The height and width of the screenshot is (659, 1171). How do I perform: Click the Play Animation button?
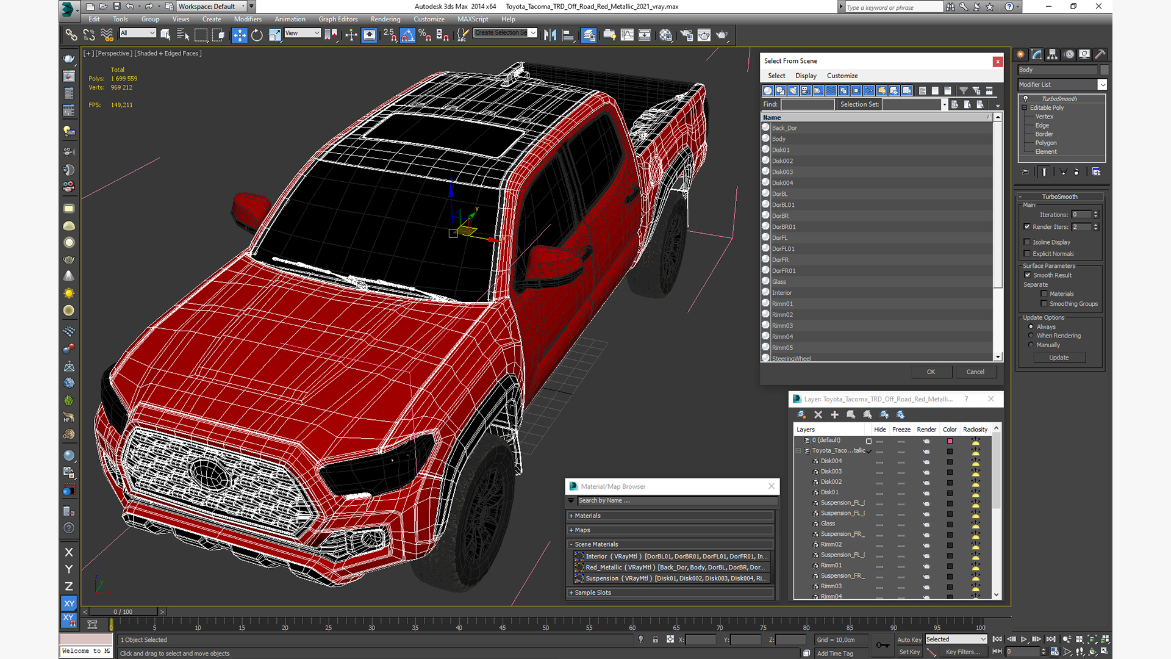1024,639
